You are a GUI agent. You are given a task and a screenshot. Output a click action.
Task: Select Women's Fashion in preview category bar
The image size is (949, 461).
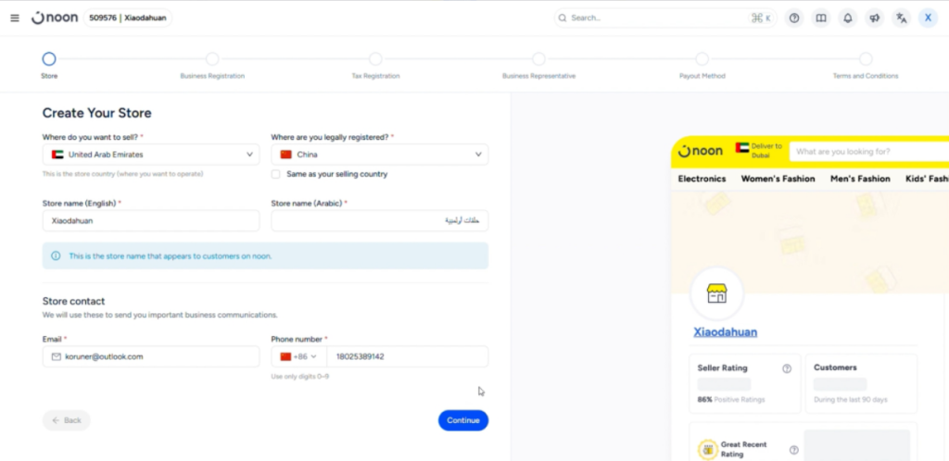point(778,179)
